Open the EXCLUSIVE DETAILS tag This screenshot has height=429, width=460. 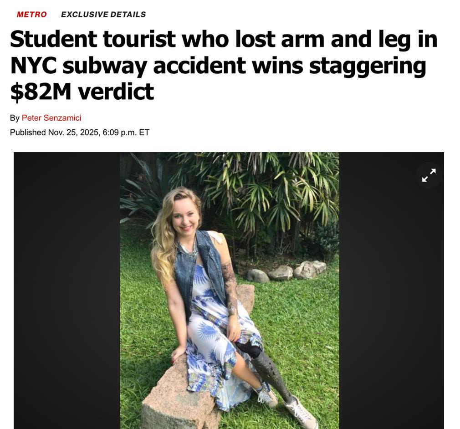[x=103, y=15]
